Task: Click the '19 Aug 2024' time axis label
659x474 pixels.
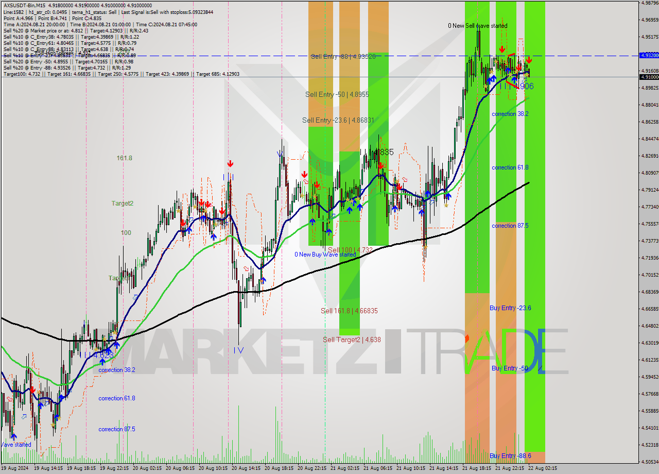Action: tap(15, 468)
